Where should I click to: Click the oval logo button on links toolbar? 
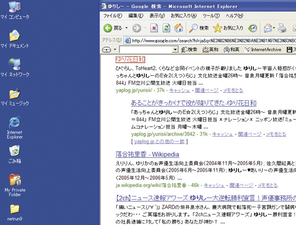pos(106,50)
